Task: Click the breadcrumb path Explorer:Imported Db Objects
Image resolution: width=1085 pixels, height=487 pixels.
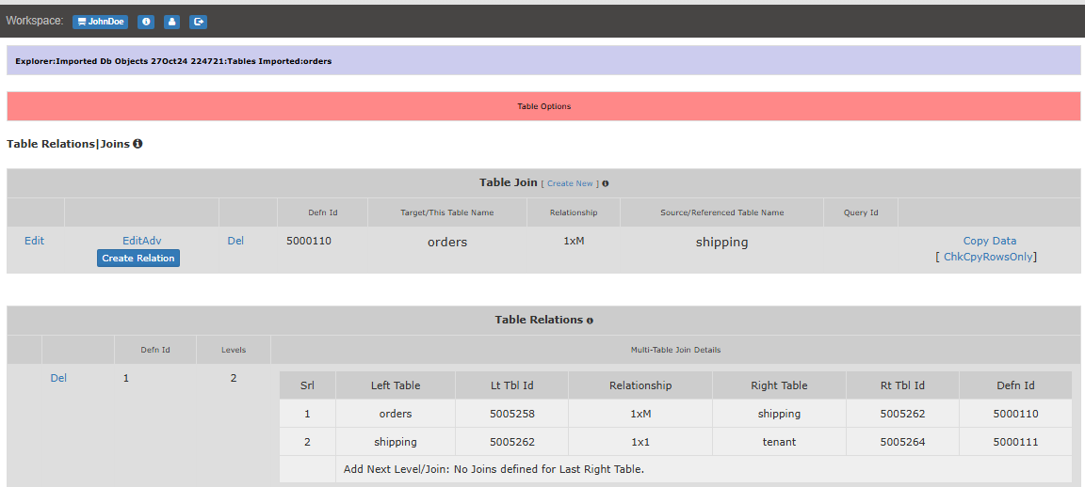Action: click(173, 61)
